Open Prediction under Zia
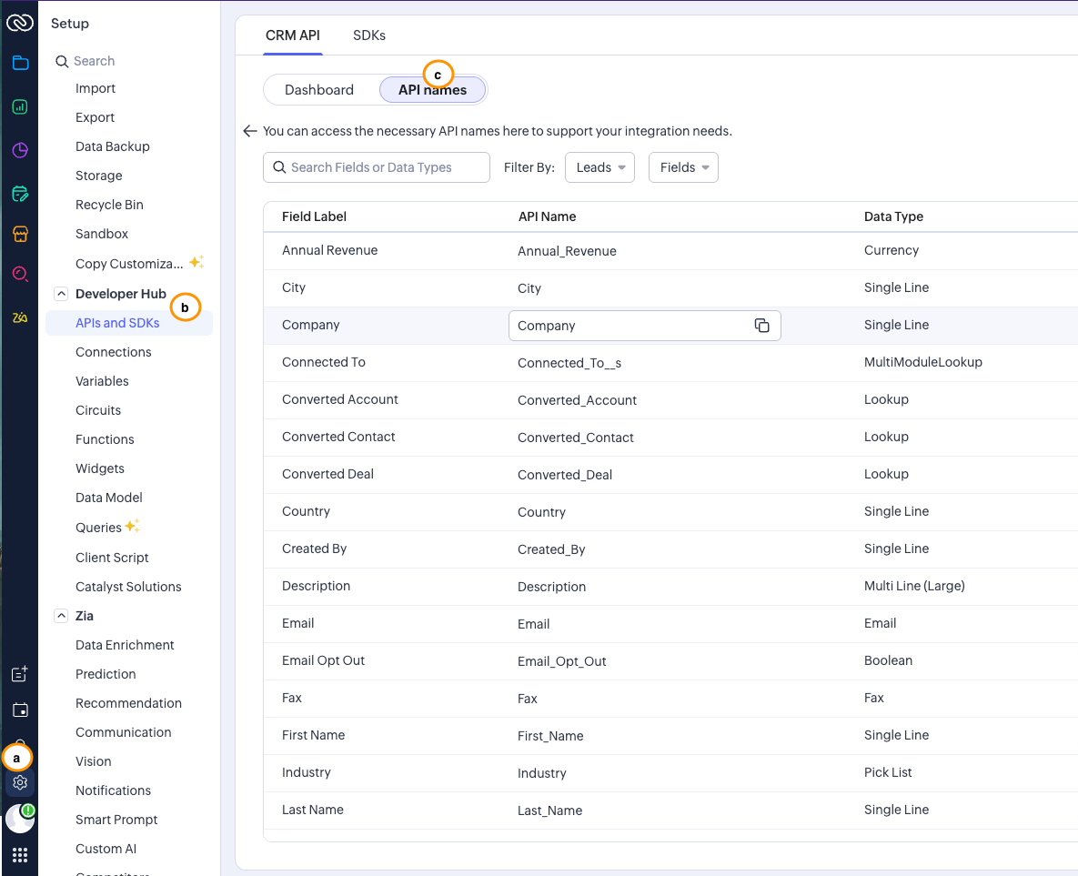Image resolution: width=1078 pixels, height=876 pixels. (x=106, y=674)
